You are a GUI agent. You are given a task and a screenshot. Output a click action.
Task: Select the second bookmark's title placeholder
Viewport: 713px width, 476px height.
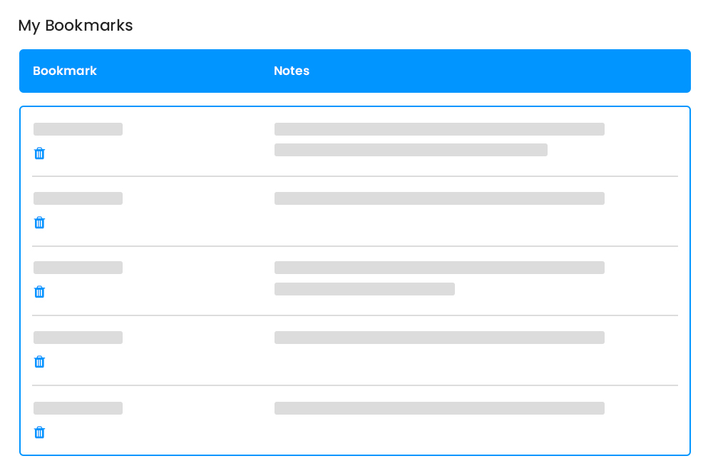(77, 198)
